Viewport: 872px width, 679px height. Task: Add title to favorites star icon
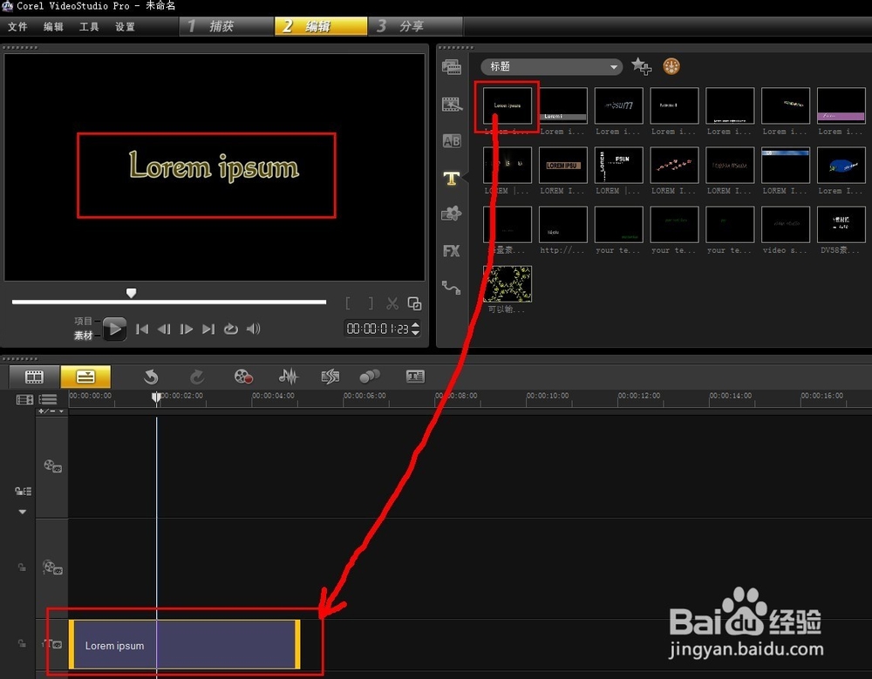[641, 66]
